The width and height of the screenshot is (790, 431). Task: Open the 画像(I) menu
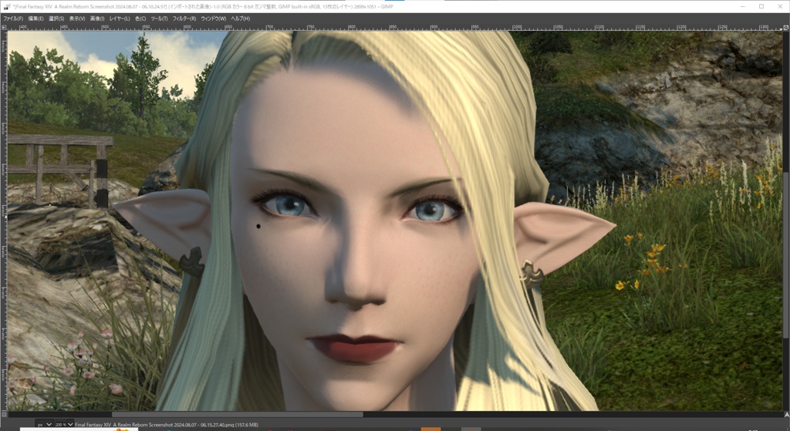(96, 19)
